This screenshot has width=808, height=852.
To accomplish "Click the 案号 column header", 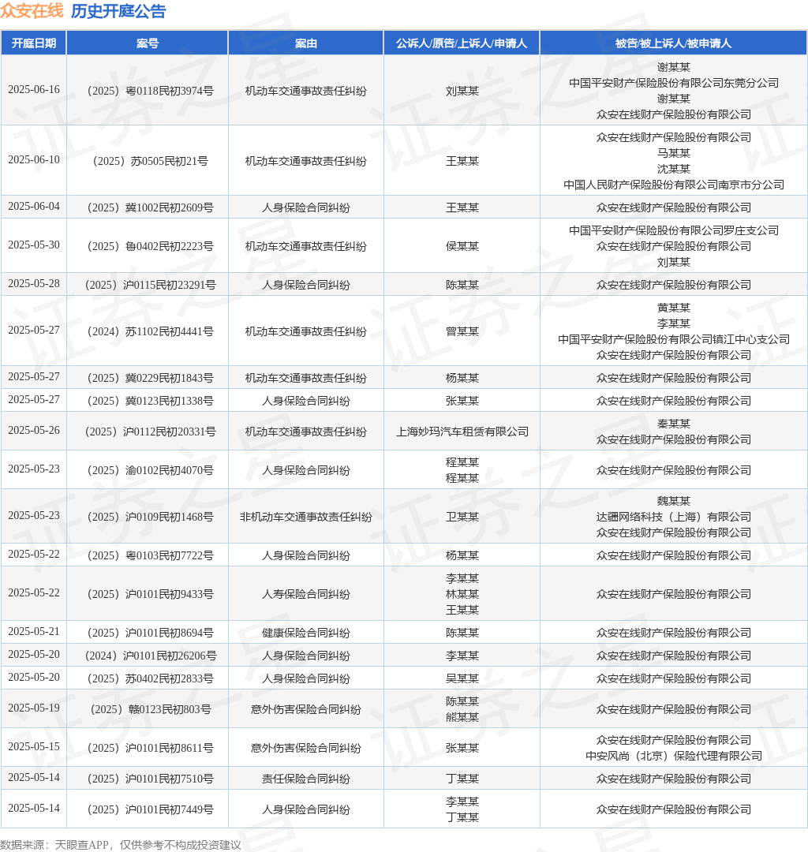I will (x=148, y=43).
